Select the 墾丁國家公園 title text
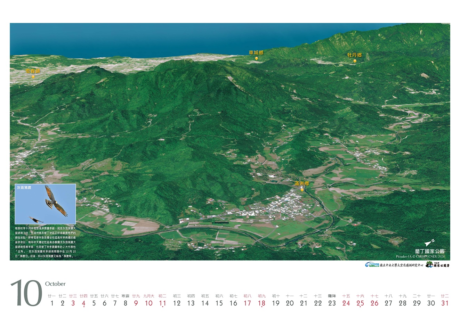Screen dimensions: 460x320 430,251
